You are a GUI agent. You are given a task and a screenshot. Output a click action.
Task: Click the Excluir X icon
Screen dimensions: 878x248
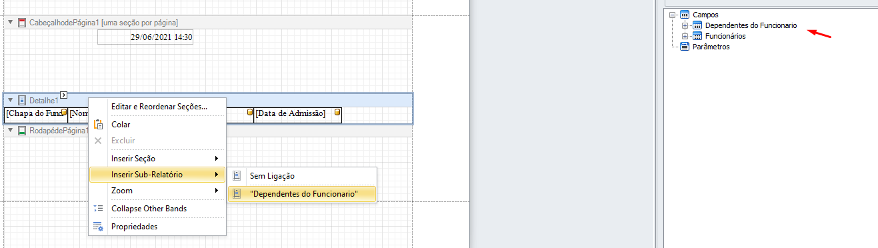point(99,141)
